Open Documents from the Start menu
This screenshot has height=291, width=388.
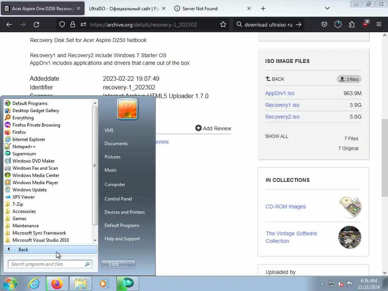pyautogui.click(x=116, y=144)
